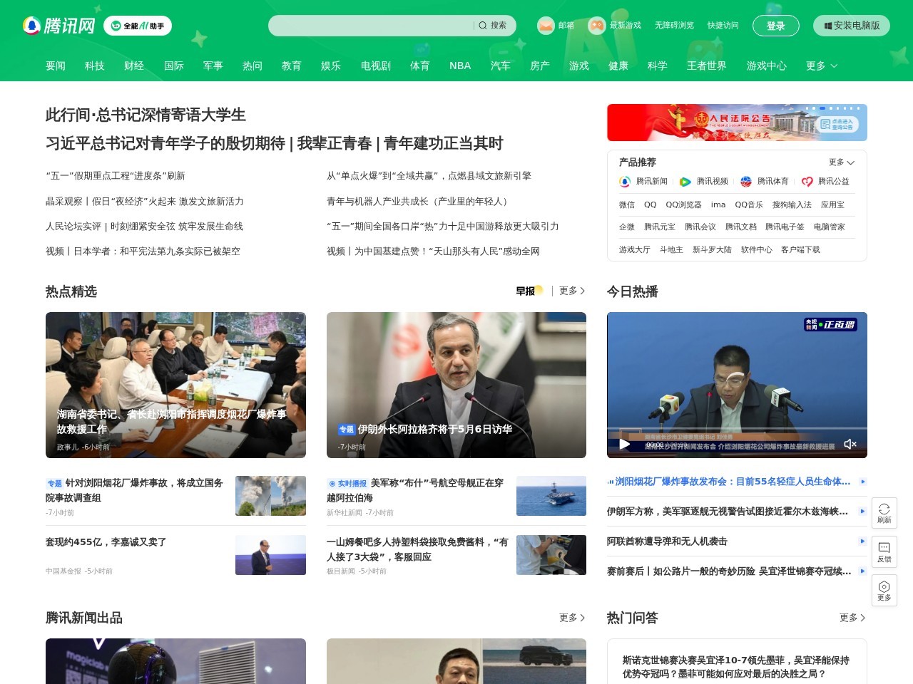This screenshot has height=684, width=913.
Task: Open the 湖南省委书记 news photo card
Action: (175, 385)
